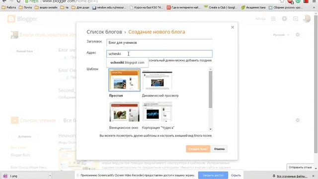Select the Динамический просмотр template thumbnail
Viewport: 318px width, 179px height.
click(x=157, y=80)
